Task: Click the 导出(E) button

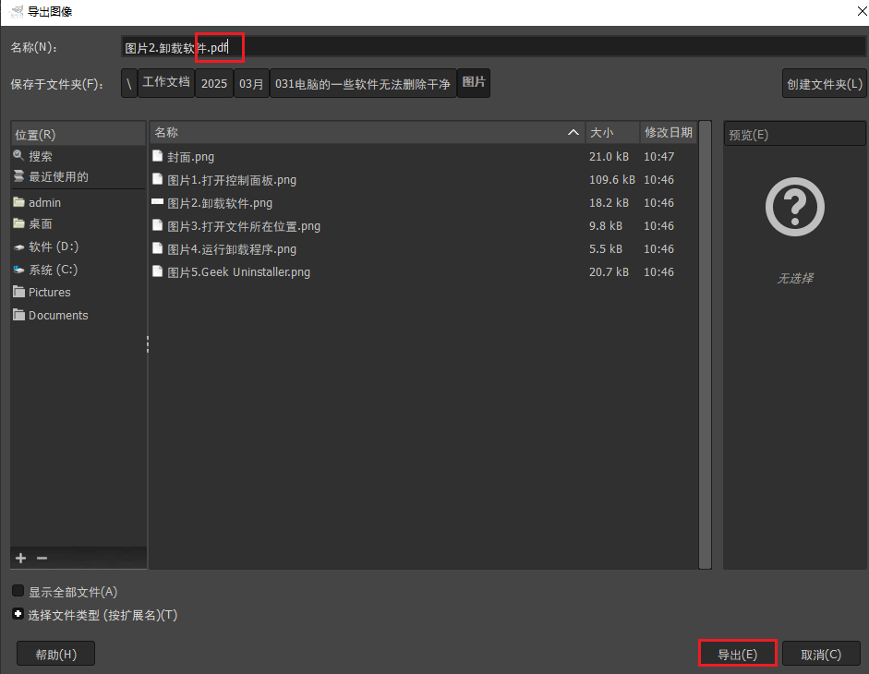Action: coord(737,653)
